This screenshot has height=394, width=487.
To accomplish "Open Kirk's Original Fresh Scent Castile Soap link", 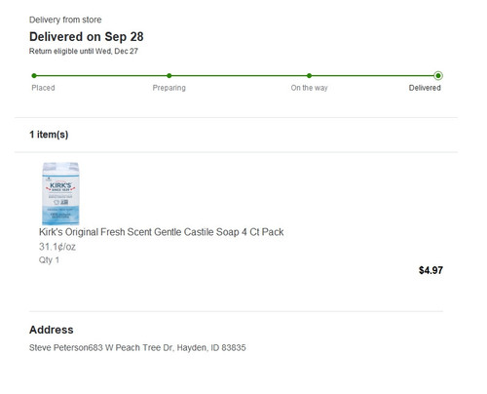I will coord(162,232).
